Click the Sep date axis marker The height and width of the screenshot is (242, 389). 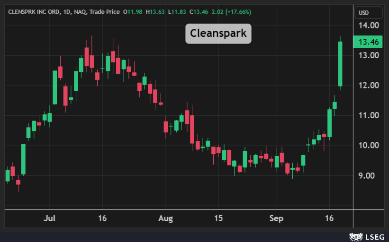[276, 218]
